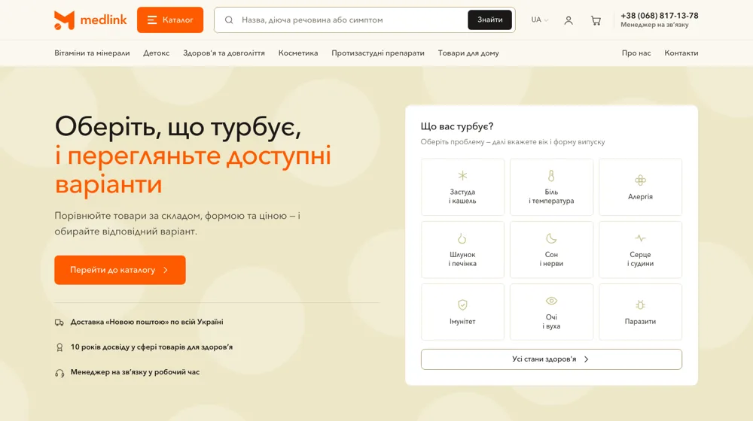Click the Знайти search button
753x421 pixels.
coord(490,20)
